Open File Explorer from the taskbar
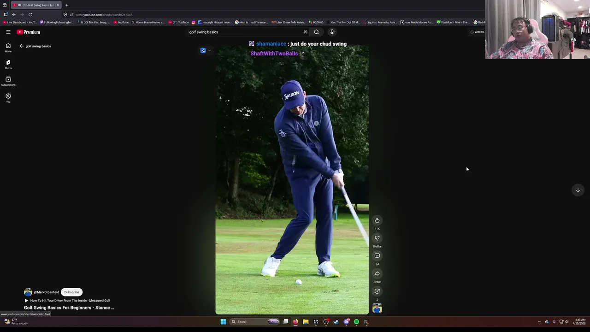 pyautogui.click(x=306, y=322)
